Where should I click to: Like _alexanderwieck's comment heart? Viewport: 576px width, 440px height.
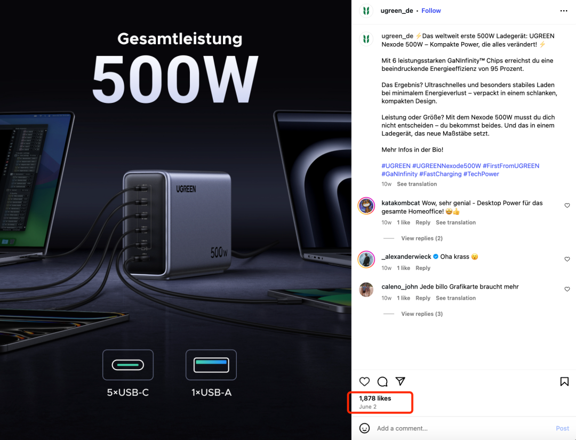tap(567, 259)
